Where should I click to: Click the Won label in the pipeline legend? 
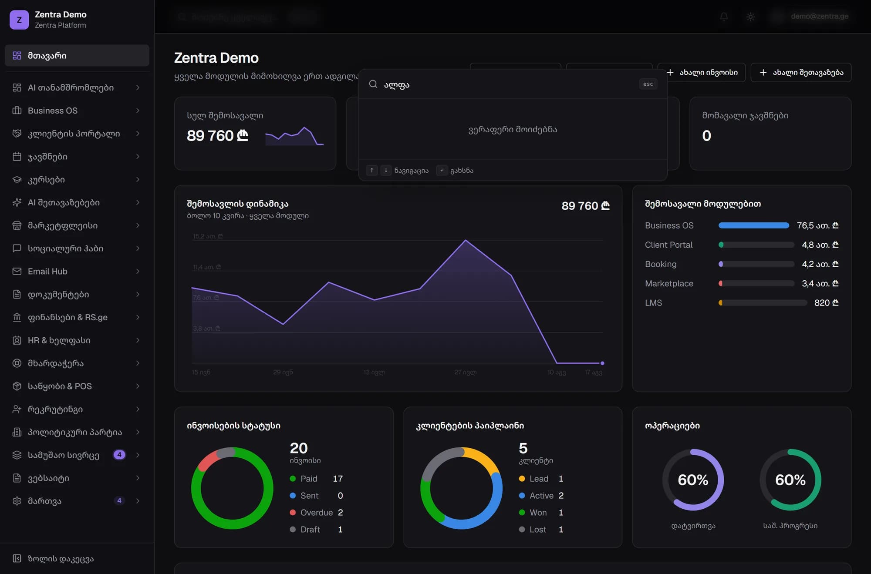pyautogui.click(x=538, y=513)
